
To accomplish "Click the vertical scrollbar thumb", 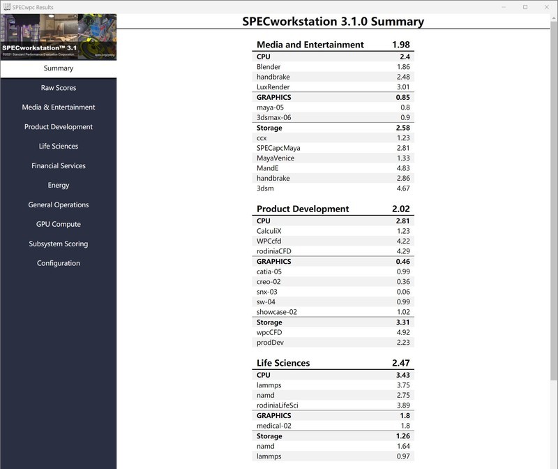I will (x=554, y=200).
